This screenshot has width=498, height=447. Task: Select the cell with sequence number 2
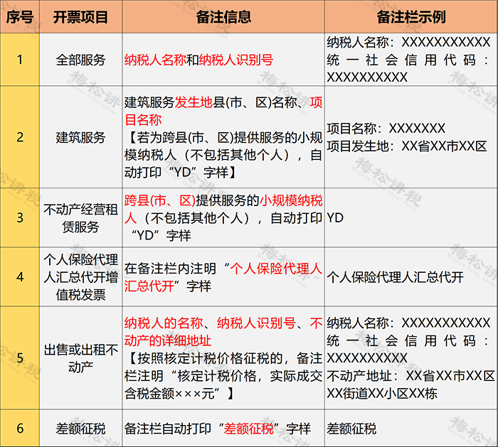tap(20, 137)
